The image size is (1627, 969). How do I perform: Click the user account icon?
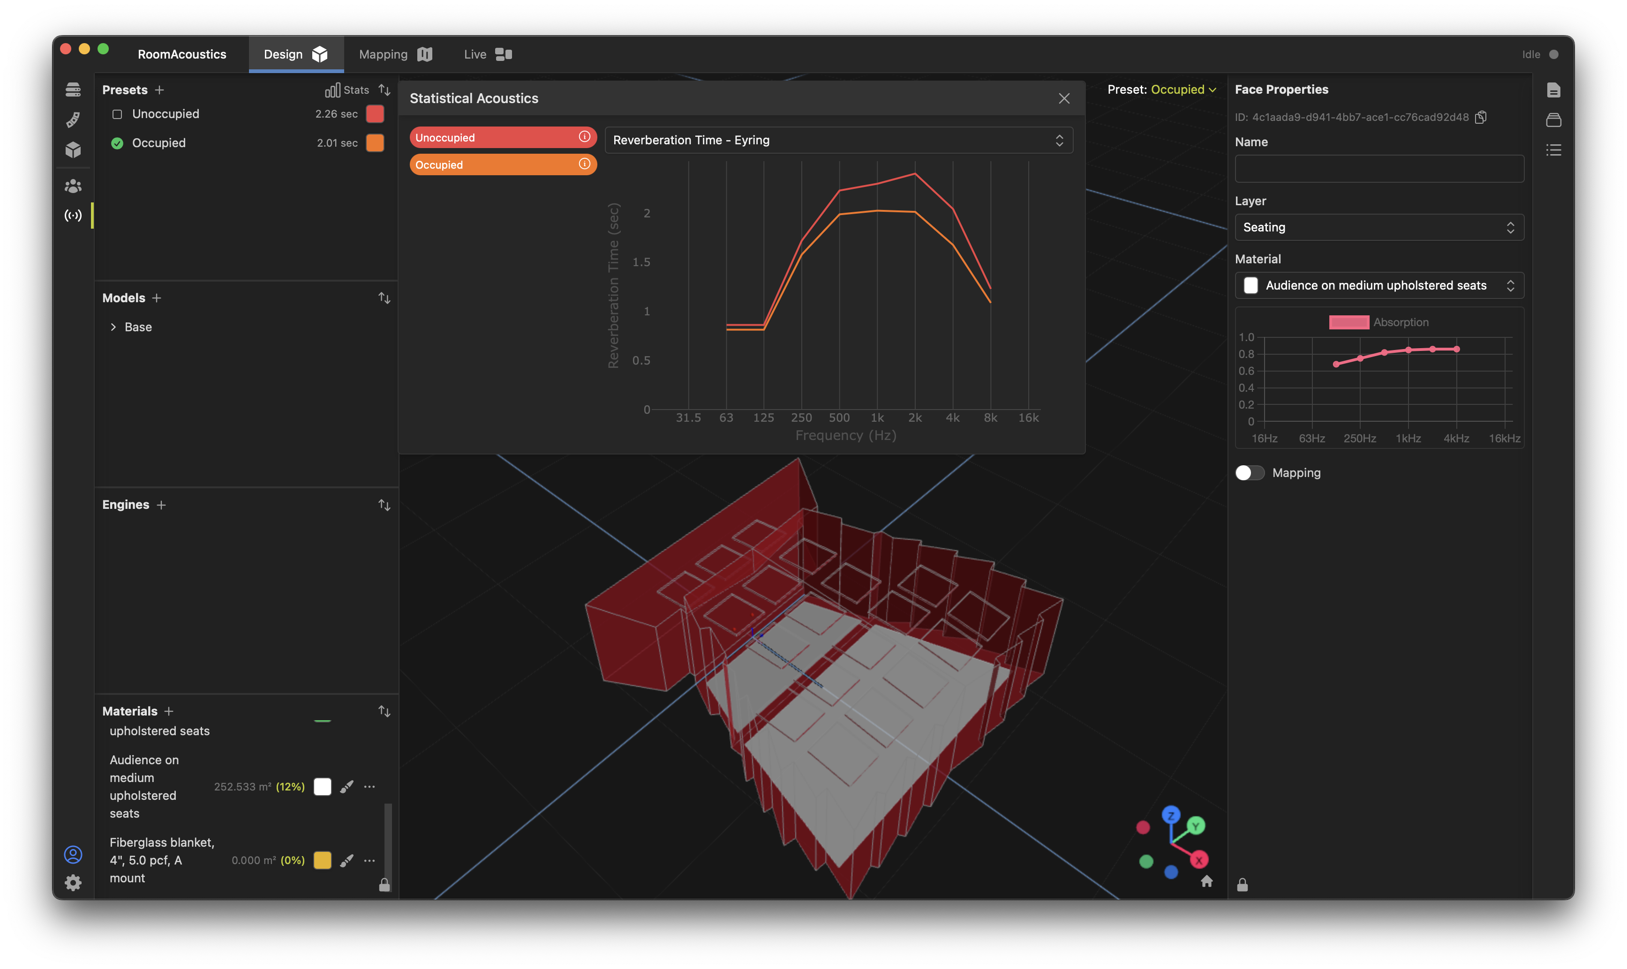pos(73,854)
